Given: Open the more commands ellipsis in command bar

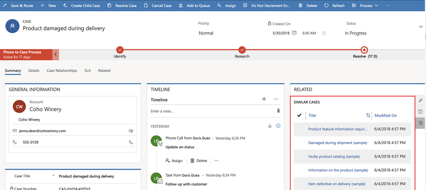Looking at the screenshot, I should [x=388, y=5].
